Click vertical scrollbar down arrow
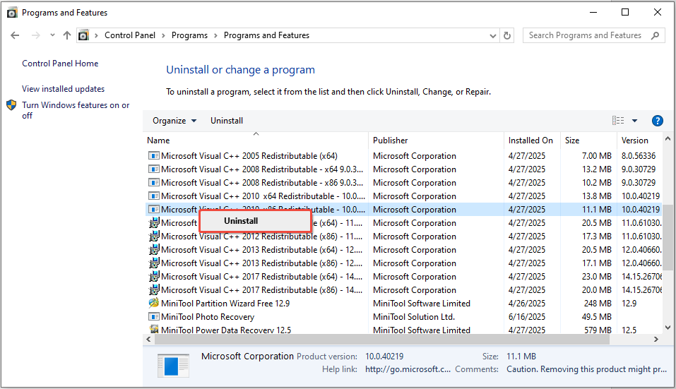The width and height of the screenshot is (676, 389). pyautogui.click(x=668, y=328)
